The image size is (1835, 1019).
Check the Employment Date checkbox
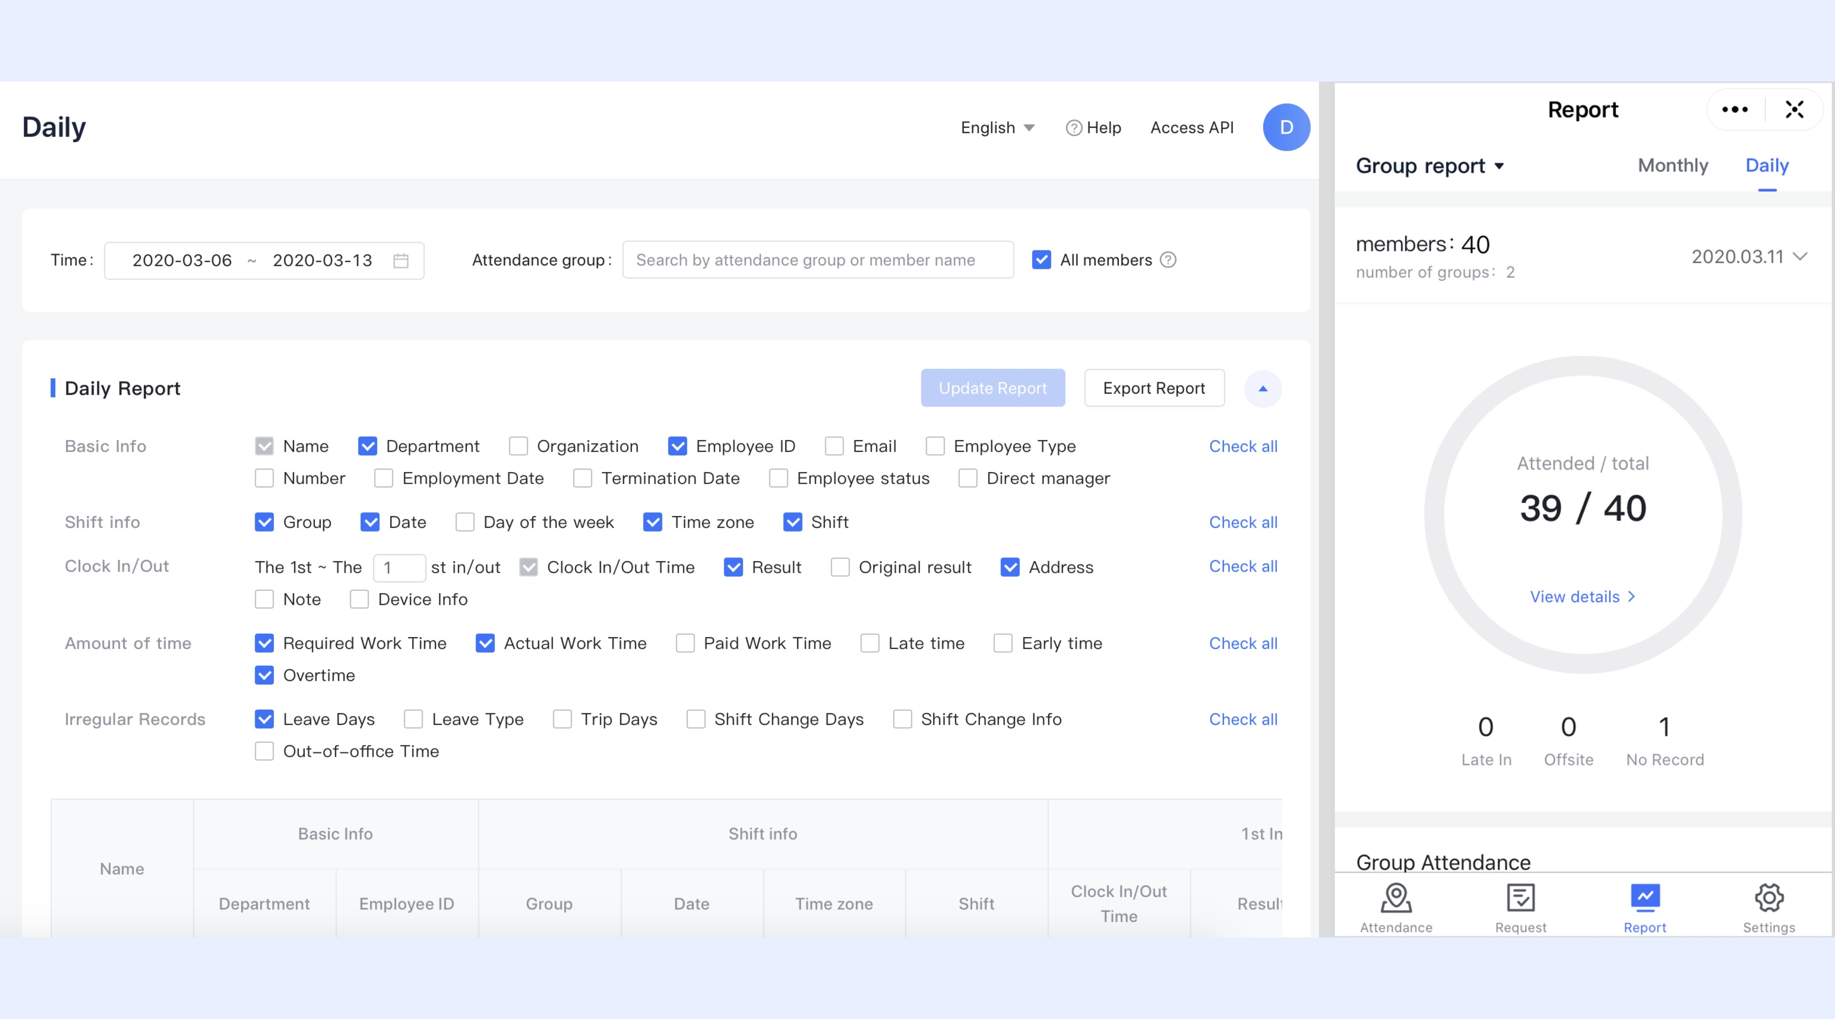(x=384, y=479)
